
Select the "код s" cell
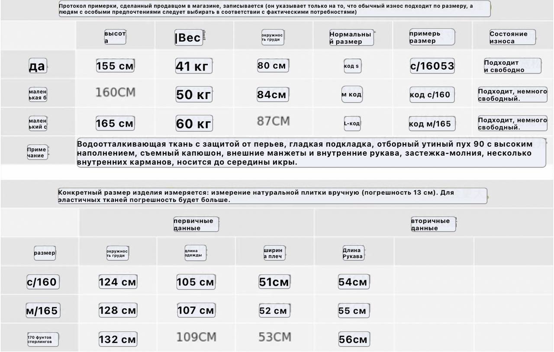[x=352, y=66]
